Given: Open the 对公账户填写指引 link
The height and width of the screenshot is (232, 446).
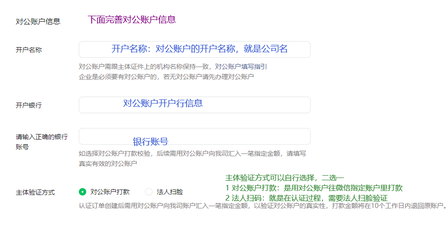Looking at the screenshot, I should [x=241, y=67].
